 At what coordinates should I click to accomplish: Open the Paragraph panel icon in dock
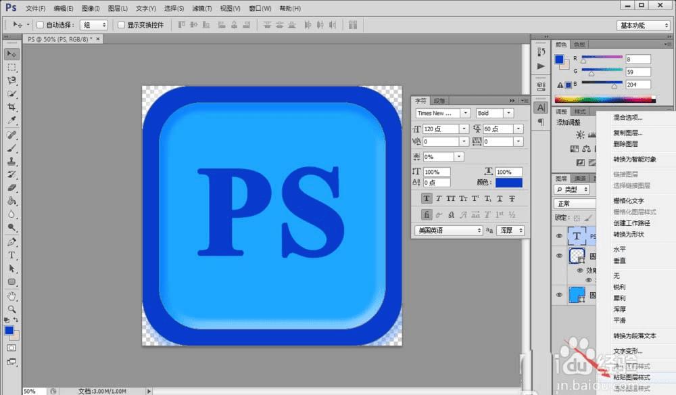541,122
